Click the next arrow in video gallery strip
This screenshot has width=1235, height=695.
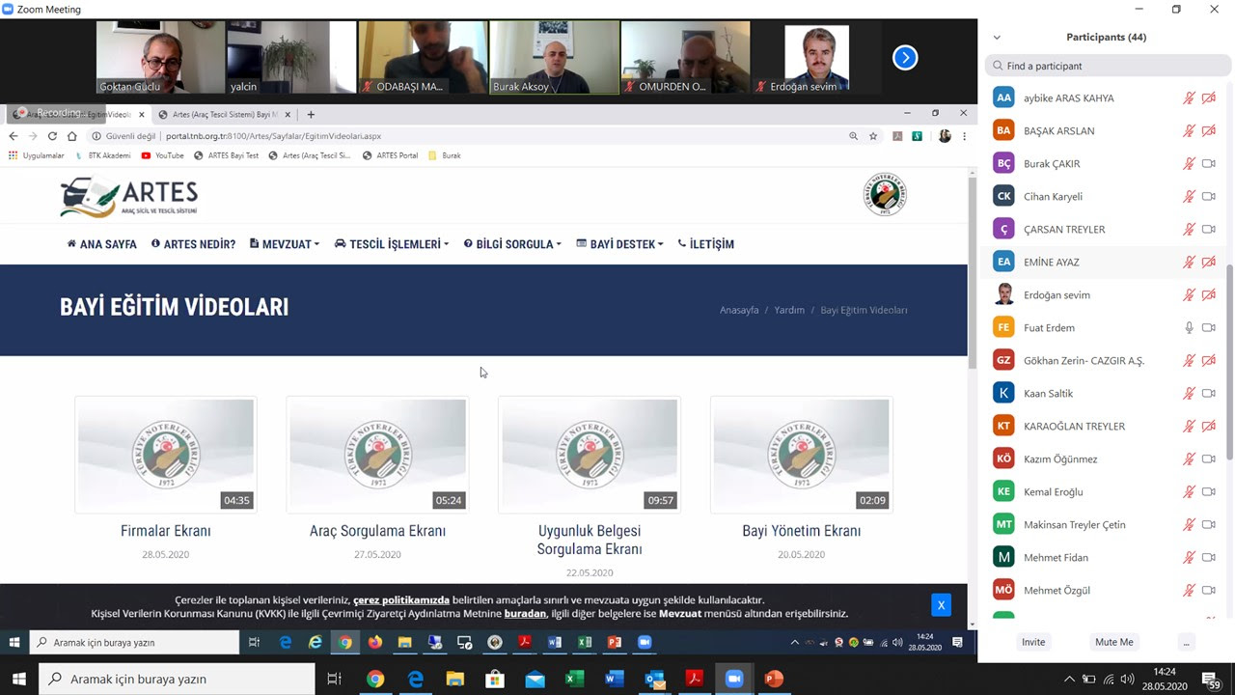tap(904, 58)
